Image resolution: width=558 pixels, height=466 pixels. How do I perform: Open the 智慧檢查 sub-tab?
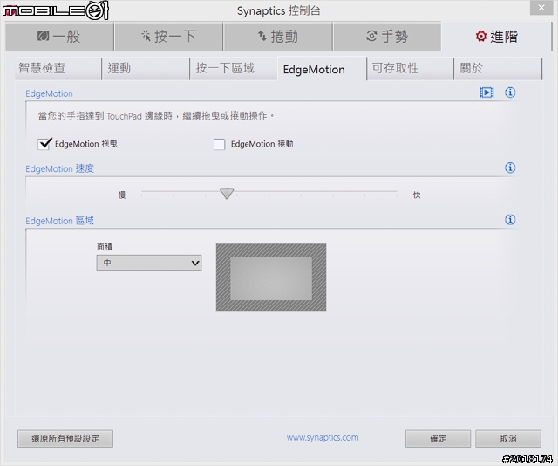coord(58,68)
